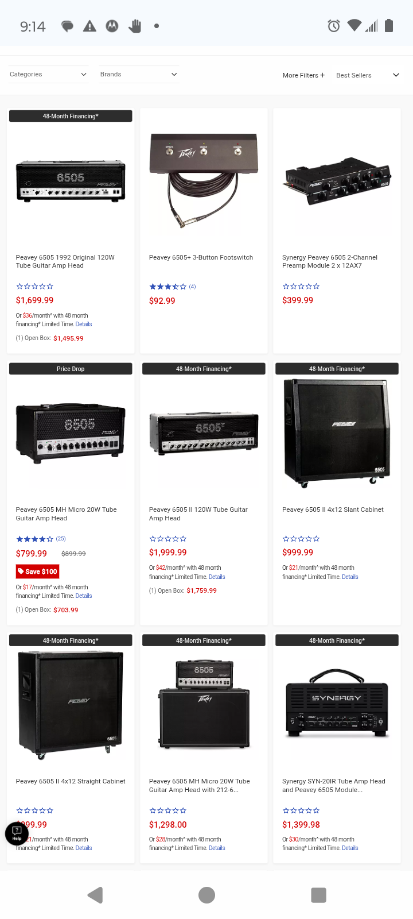The image size is (413, 919).
Task: Click the $1,495.99 Open Box price
Action: pyautogui.click(x=68, y=338)
